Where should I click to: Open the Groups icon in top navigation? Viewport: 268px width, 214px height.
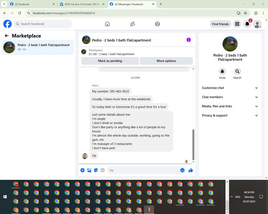tap(158, 24)
